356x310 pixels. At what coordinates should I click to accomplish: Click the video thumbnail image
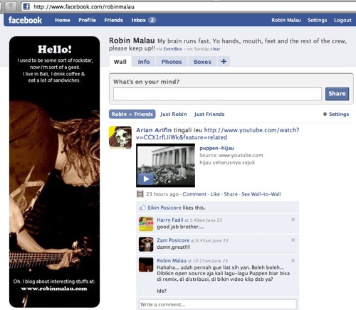coord(165,165)
